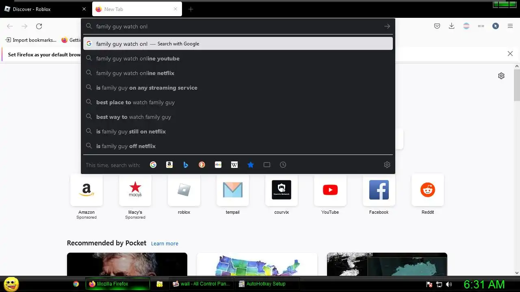Select suggestion 'is family guy still on netflix'
The height and width of the screenshot is (292, 520).
tap(238, 131)
